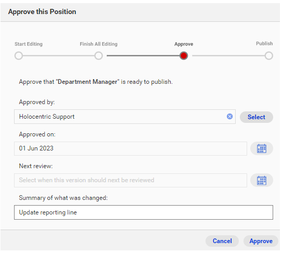
Task: Click the Start Editing step circle
Action: tap(19, 56)
